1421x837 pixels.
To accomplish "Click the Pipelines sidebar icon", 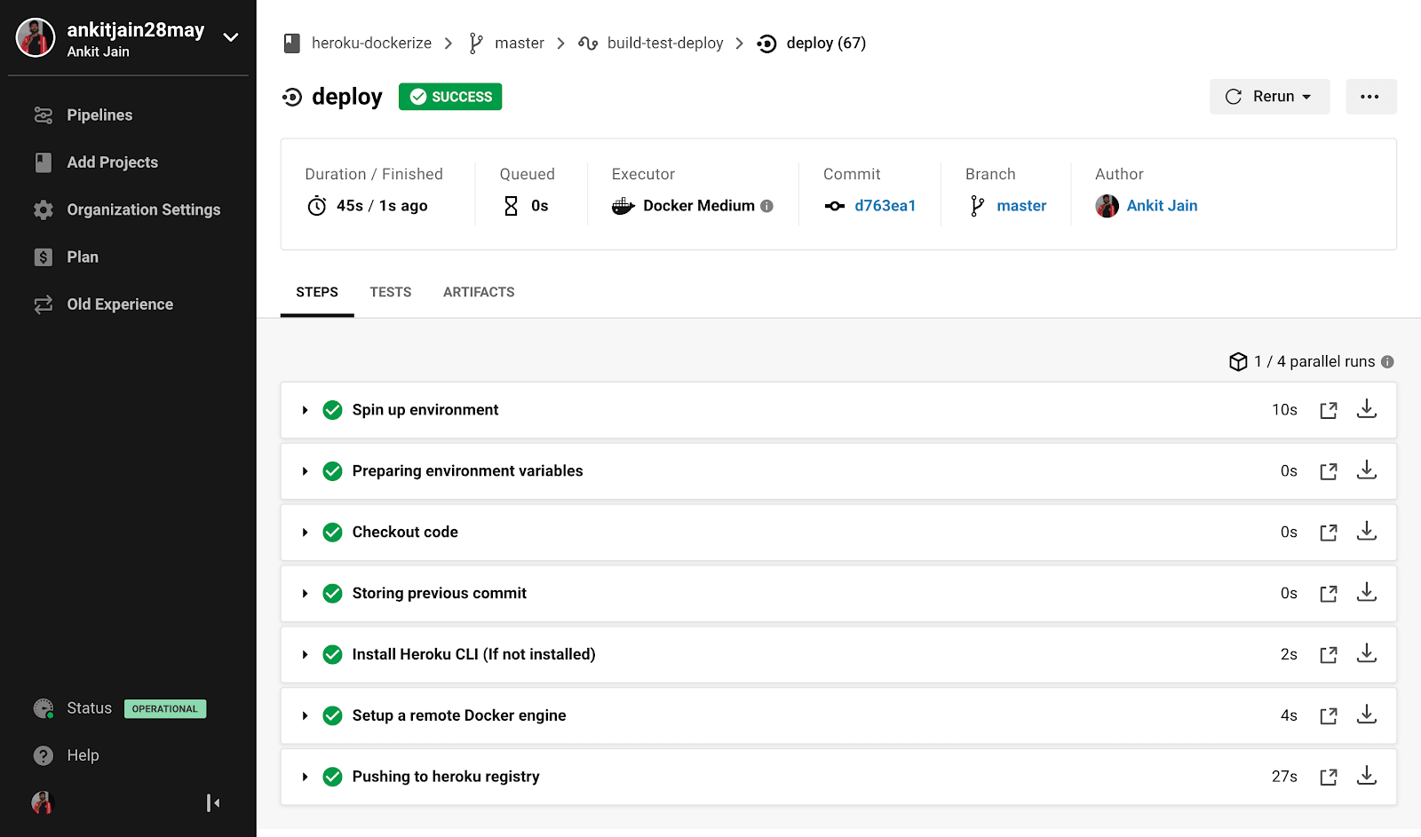I will (x=44, y=115).
